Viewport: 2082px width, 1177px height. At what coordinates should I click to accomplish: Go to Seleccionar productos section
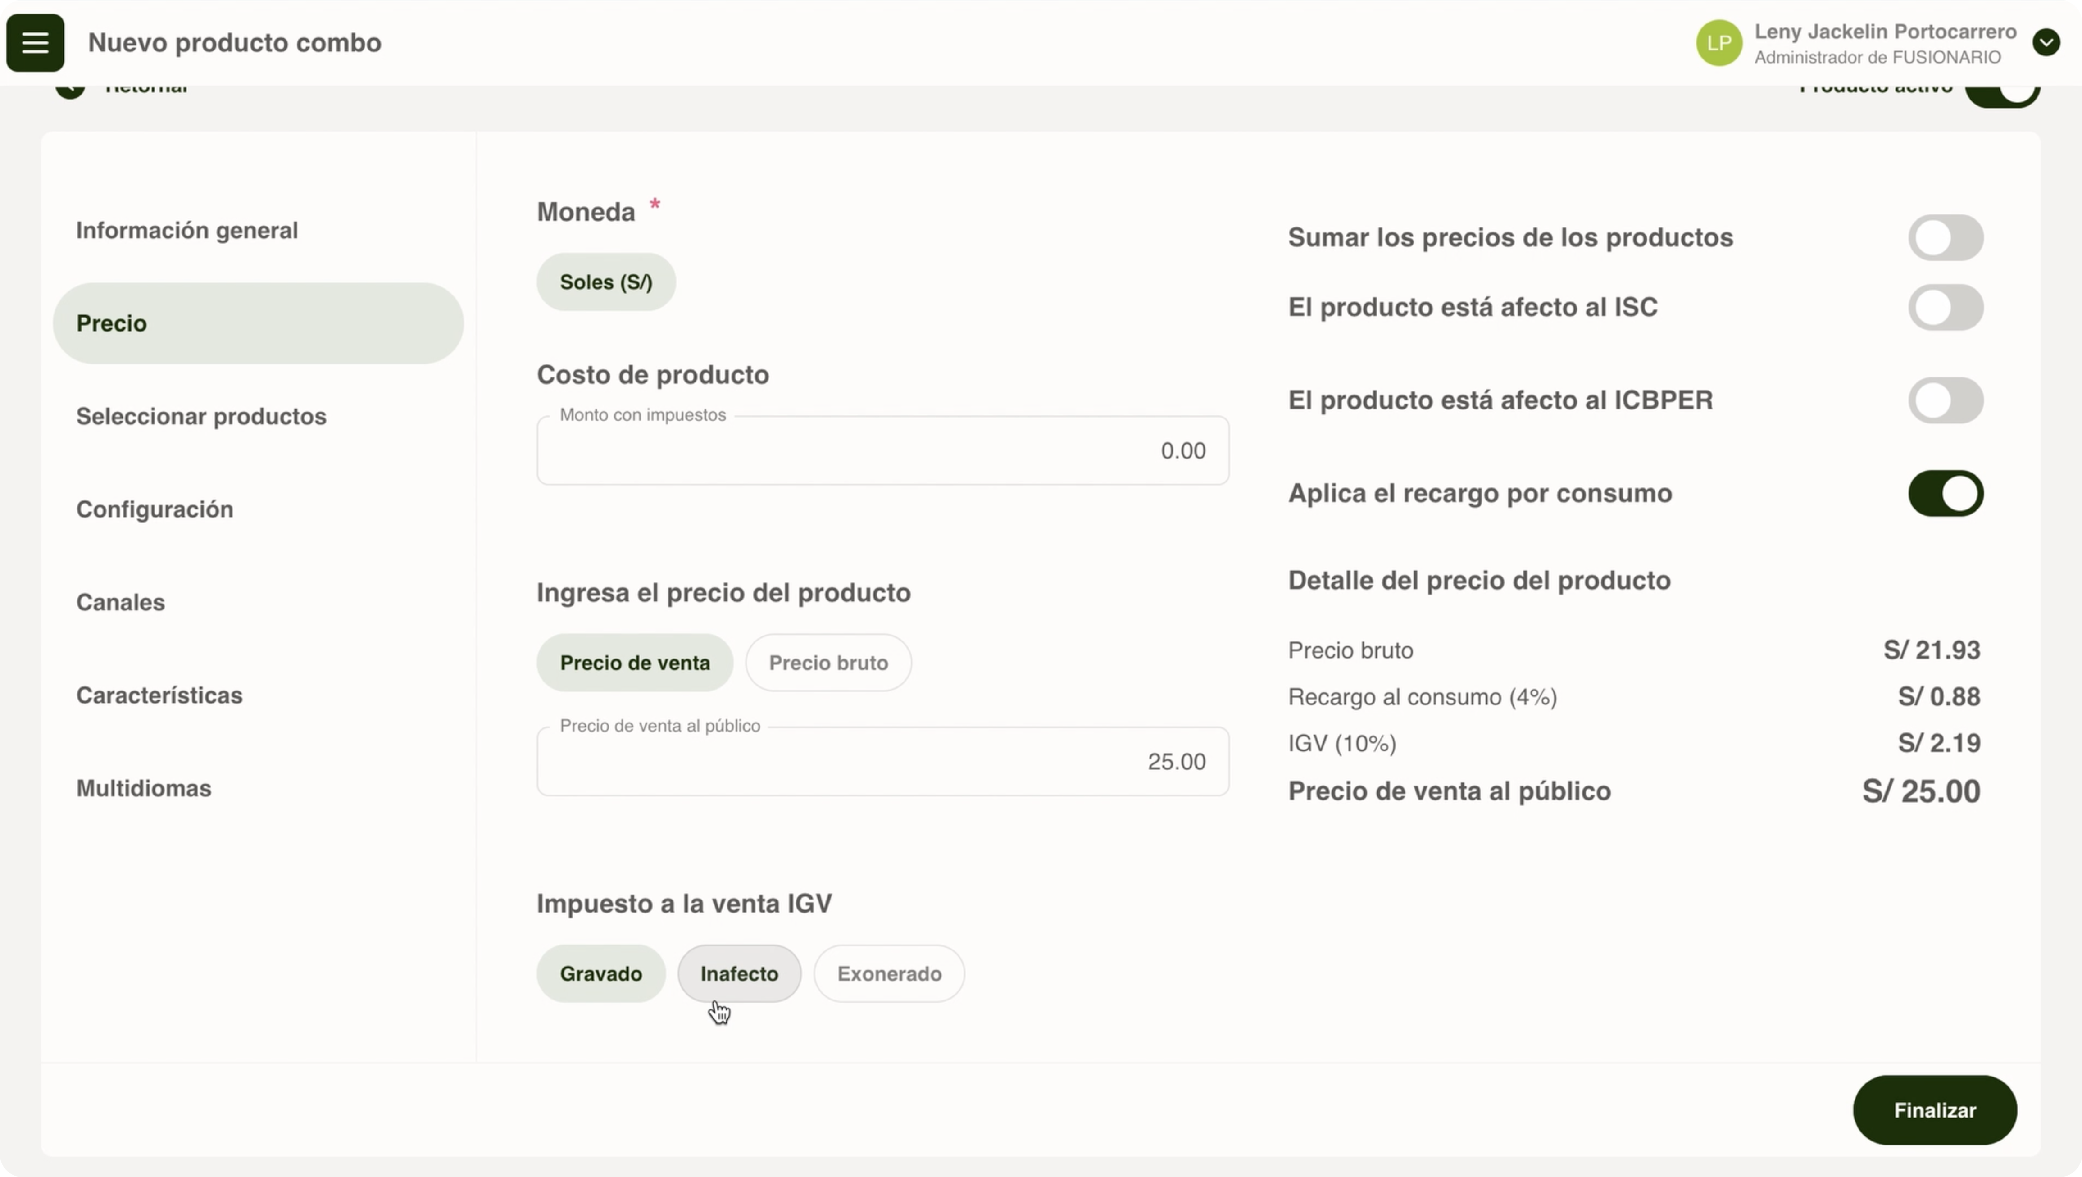[201, 416]
